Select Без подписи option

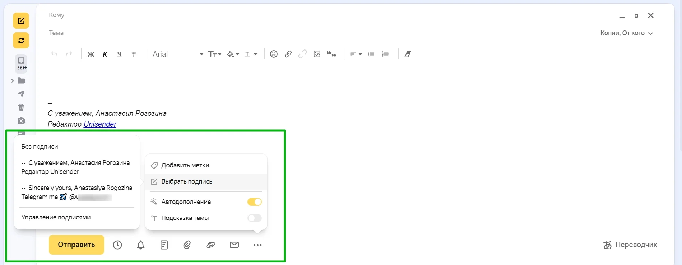tap(40, 147)
